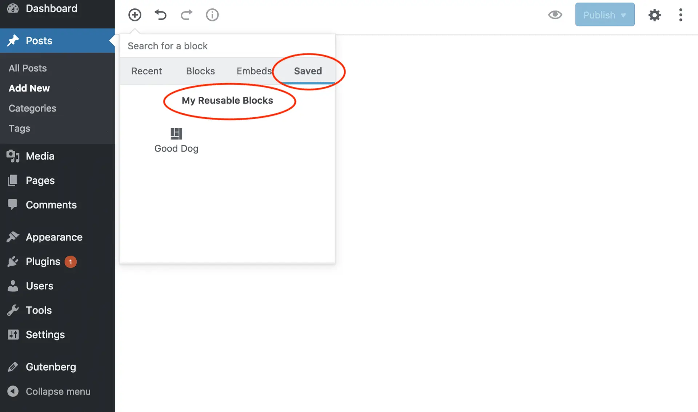Viewport: 698px width, 412px height.
Task: Switch to the Recent tab
Action: (x=146, y=70)
